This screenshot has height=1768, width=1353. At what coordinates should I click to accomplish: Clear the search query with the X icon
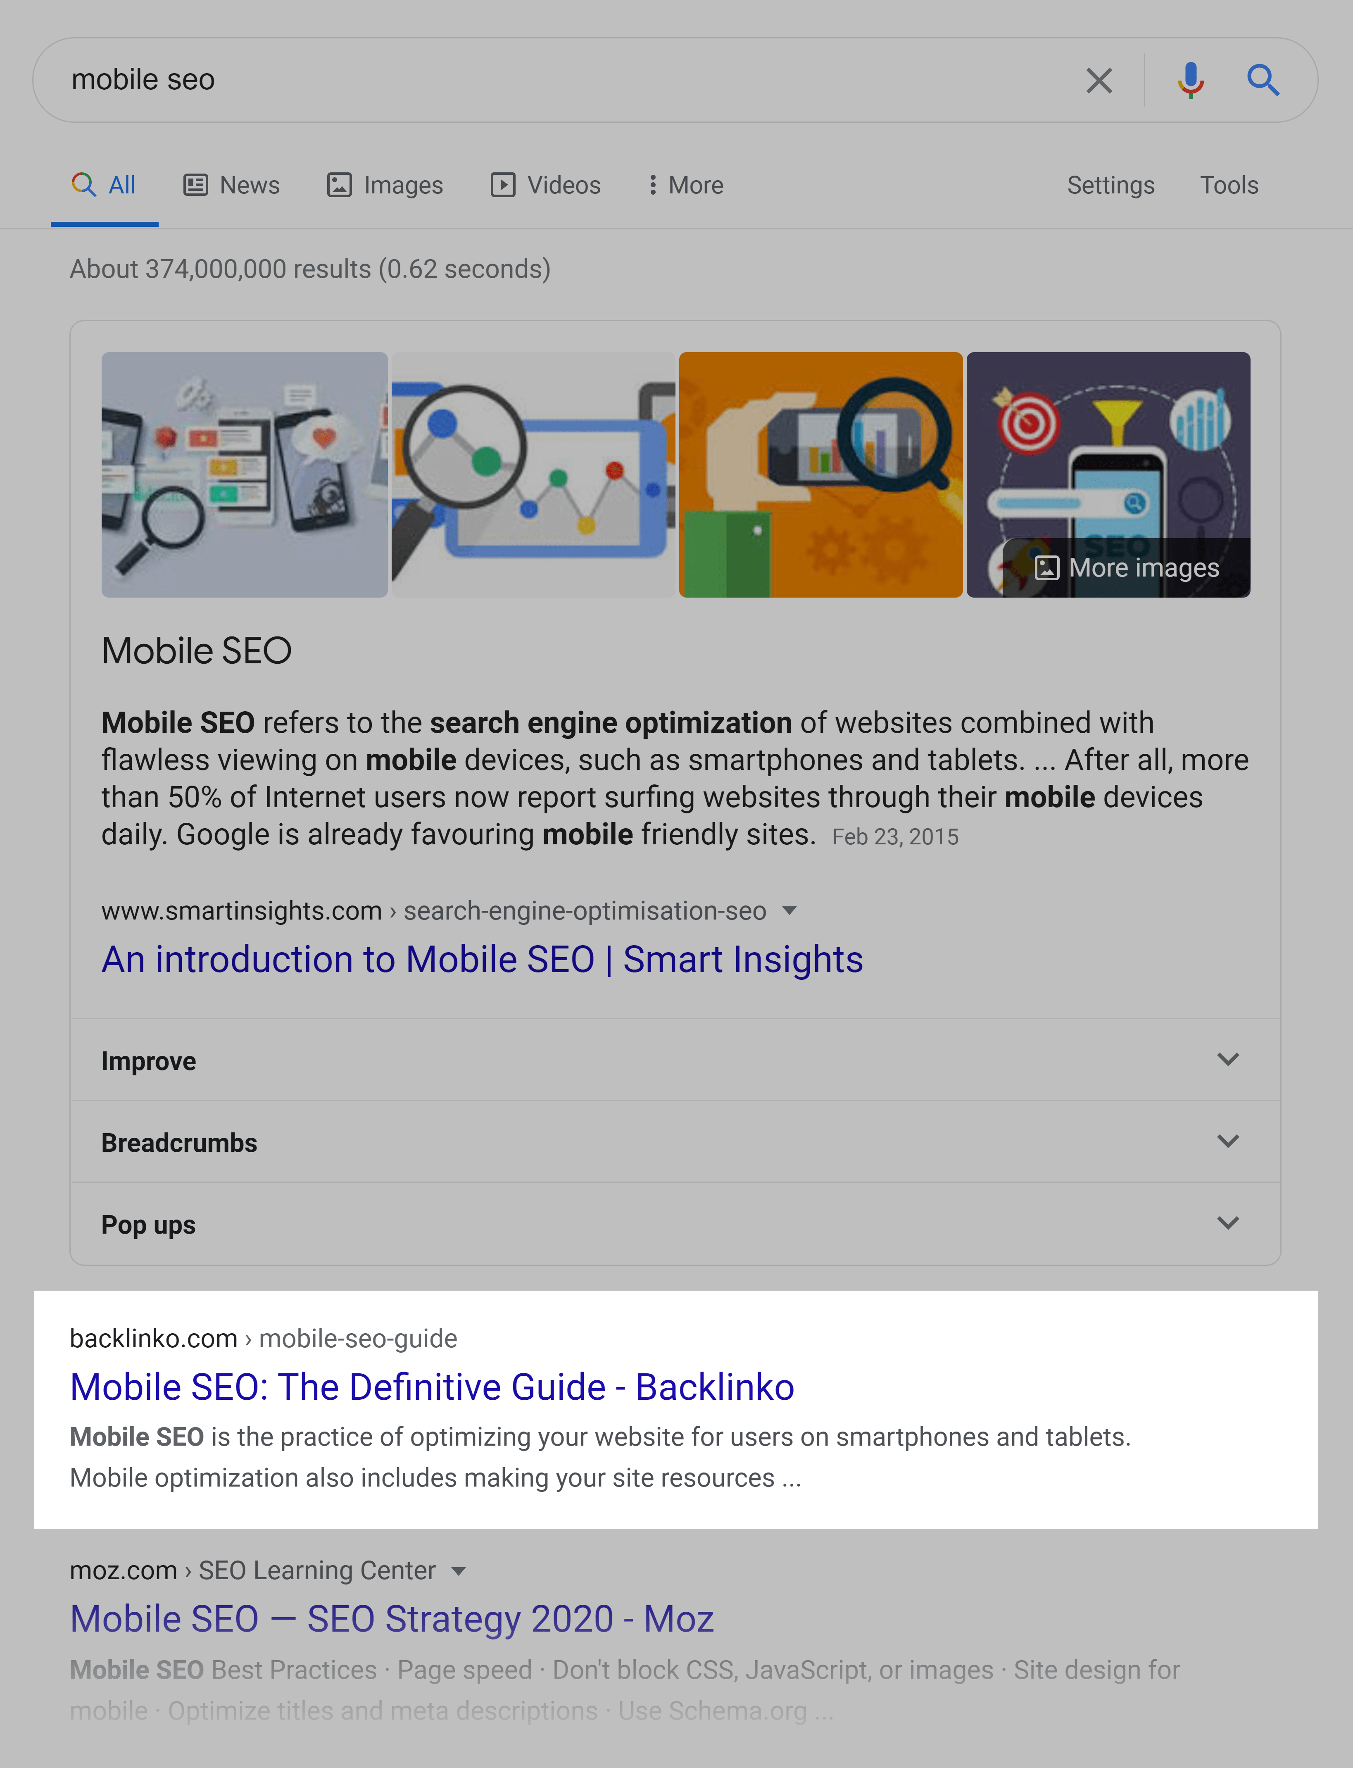click(1099, 81)
